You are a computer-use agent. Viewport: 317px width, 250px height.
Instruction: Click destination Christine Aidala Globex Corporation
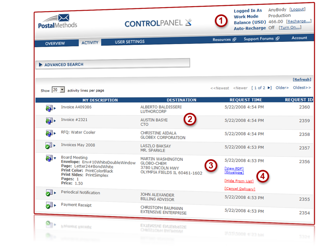(163, 135)
